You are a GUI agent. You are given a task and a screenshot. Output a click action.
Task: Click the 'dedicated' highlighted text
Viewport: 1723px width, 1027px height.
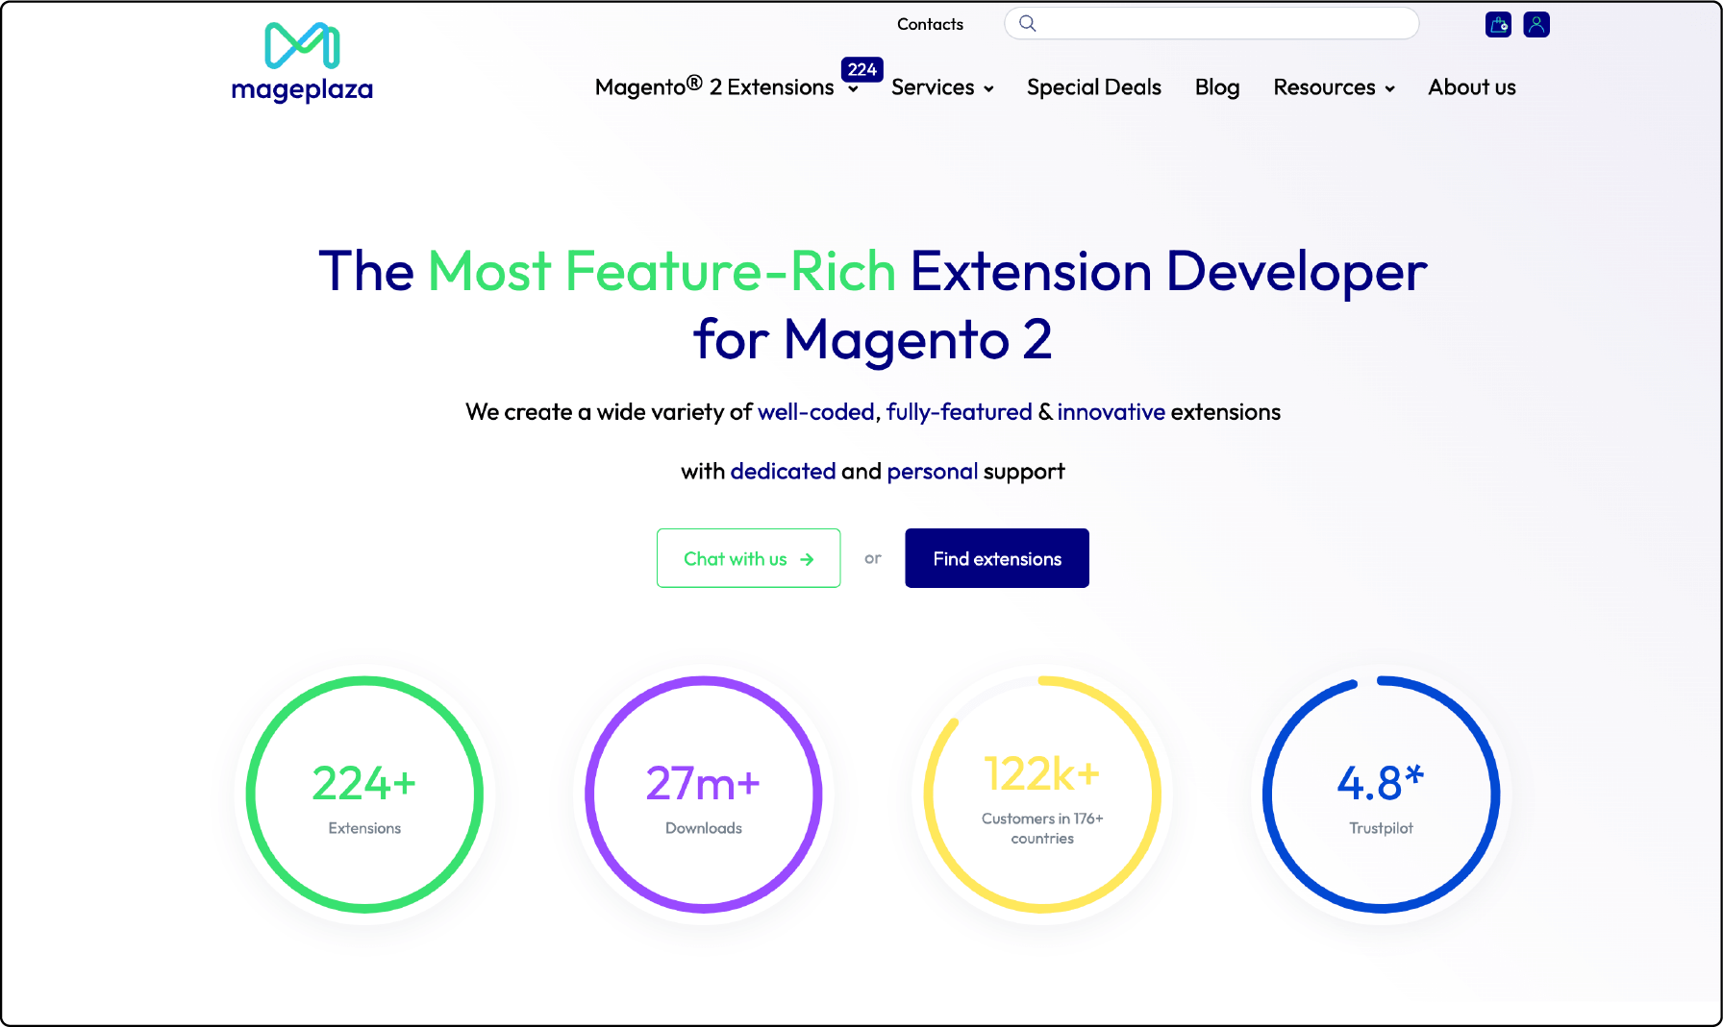783,472
